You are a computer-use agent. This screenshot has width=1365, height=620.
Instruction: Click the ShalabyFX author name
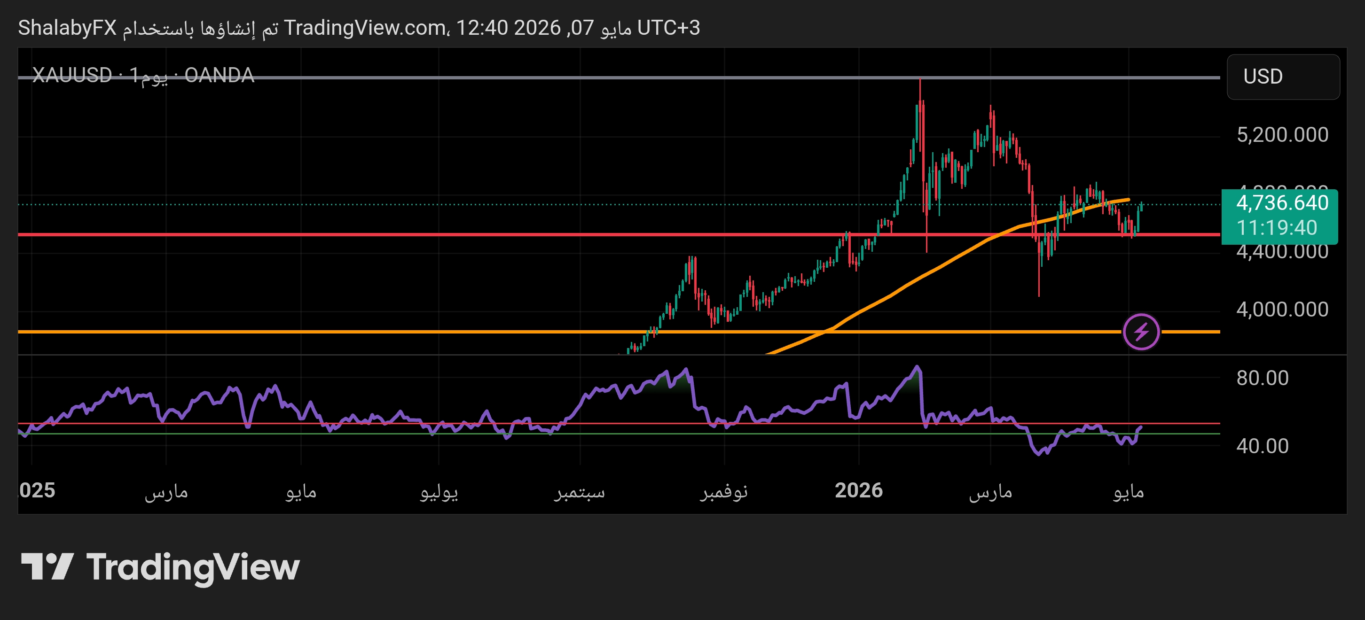(67, 28)
